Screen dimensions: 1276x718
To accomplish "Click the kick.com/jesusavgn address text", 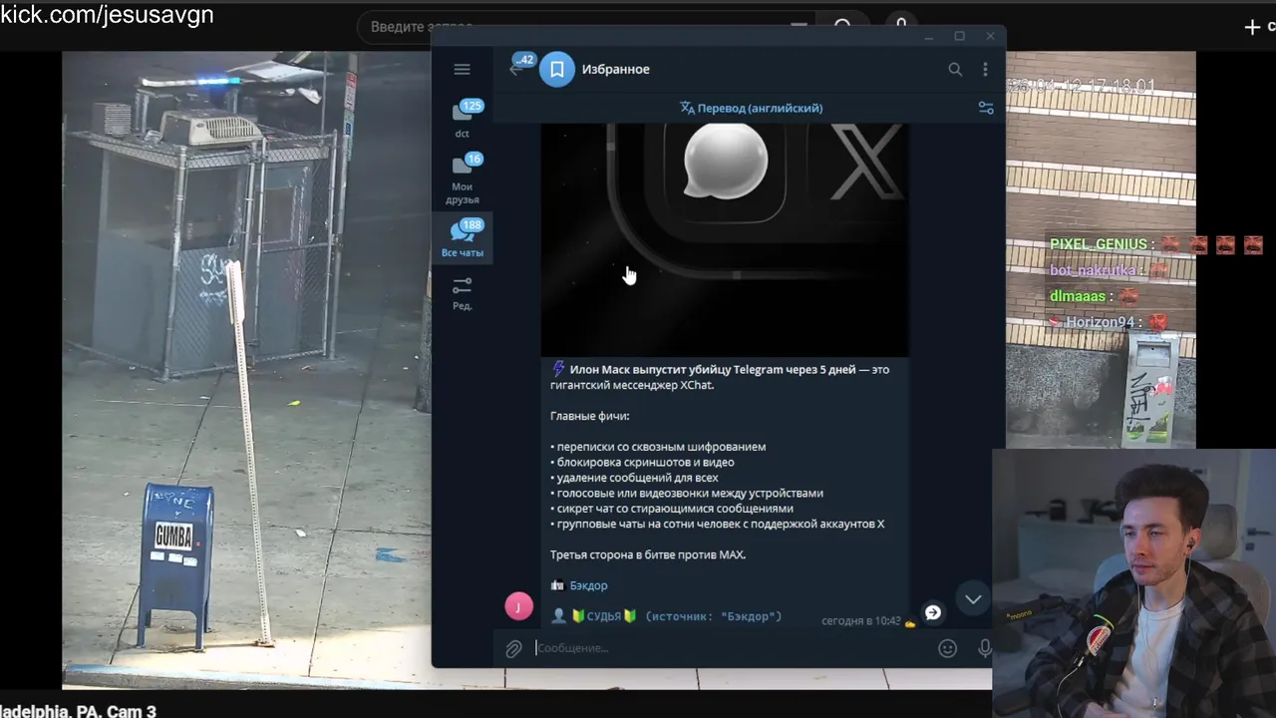I will [x=107, y=15].
